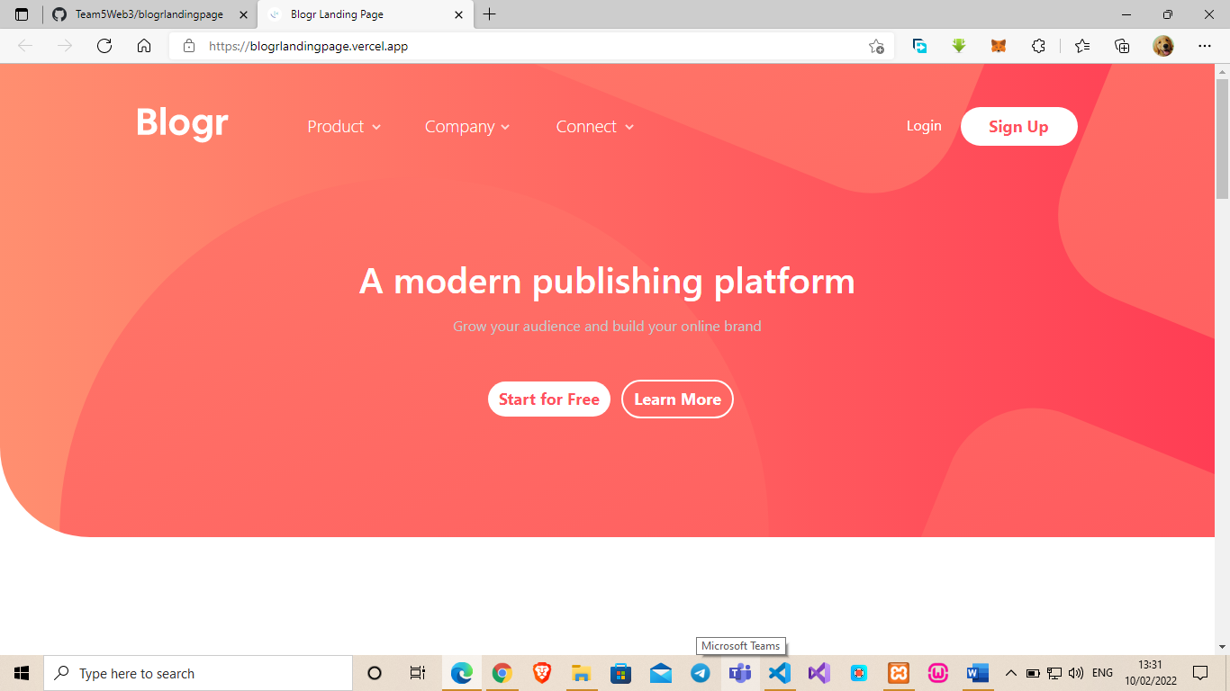This screenshot has height=691, width=1230.
Task: Show hidden system tray icons
Action: click(1010, 673)
